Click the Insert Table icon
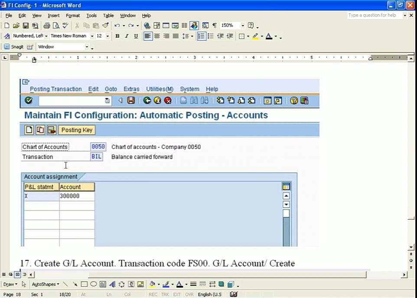The height and width of the screenshot is (298, 417). coord(166,26)
